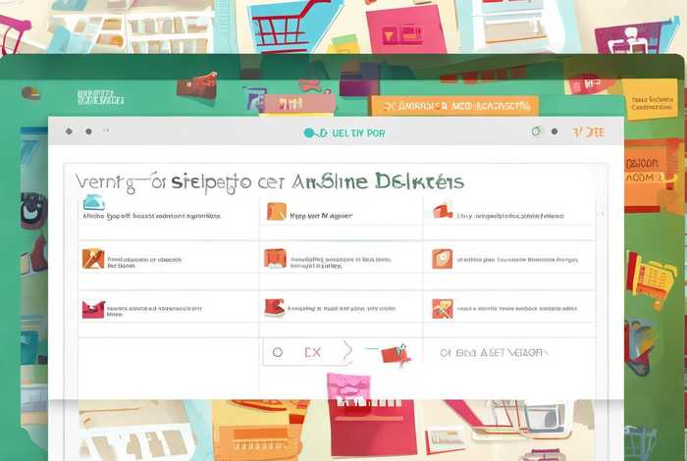Open the teal tab with white text at top left
Viewport: 687px width, 461px height.
tap(101, 97)
